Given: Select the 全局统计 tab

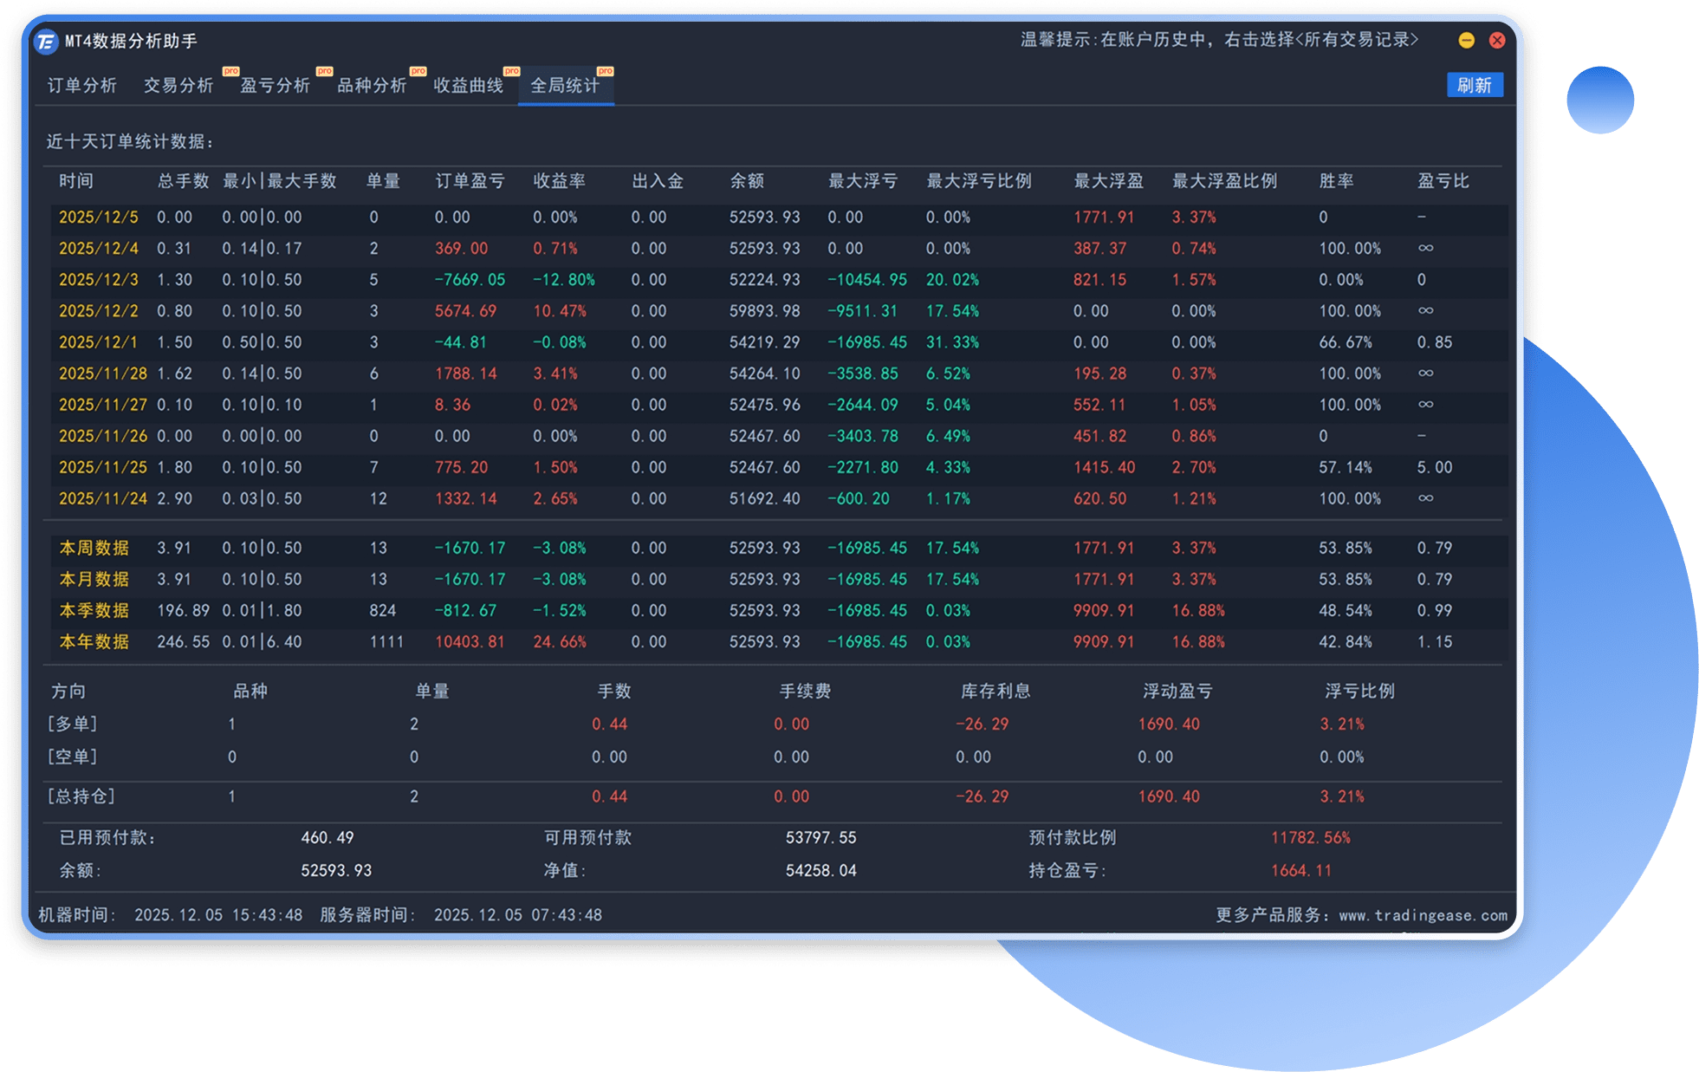Looking at the screenshot, I should [565, 85].
